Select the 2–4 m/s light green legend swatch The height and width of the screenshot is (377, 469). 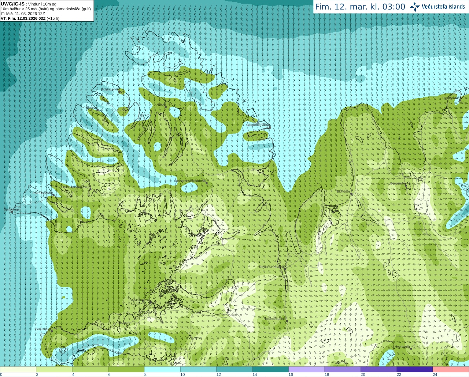tap(54, 369)
